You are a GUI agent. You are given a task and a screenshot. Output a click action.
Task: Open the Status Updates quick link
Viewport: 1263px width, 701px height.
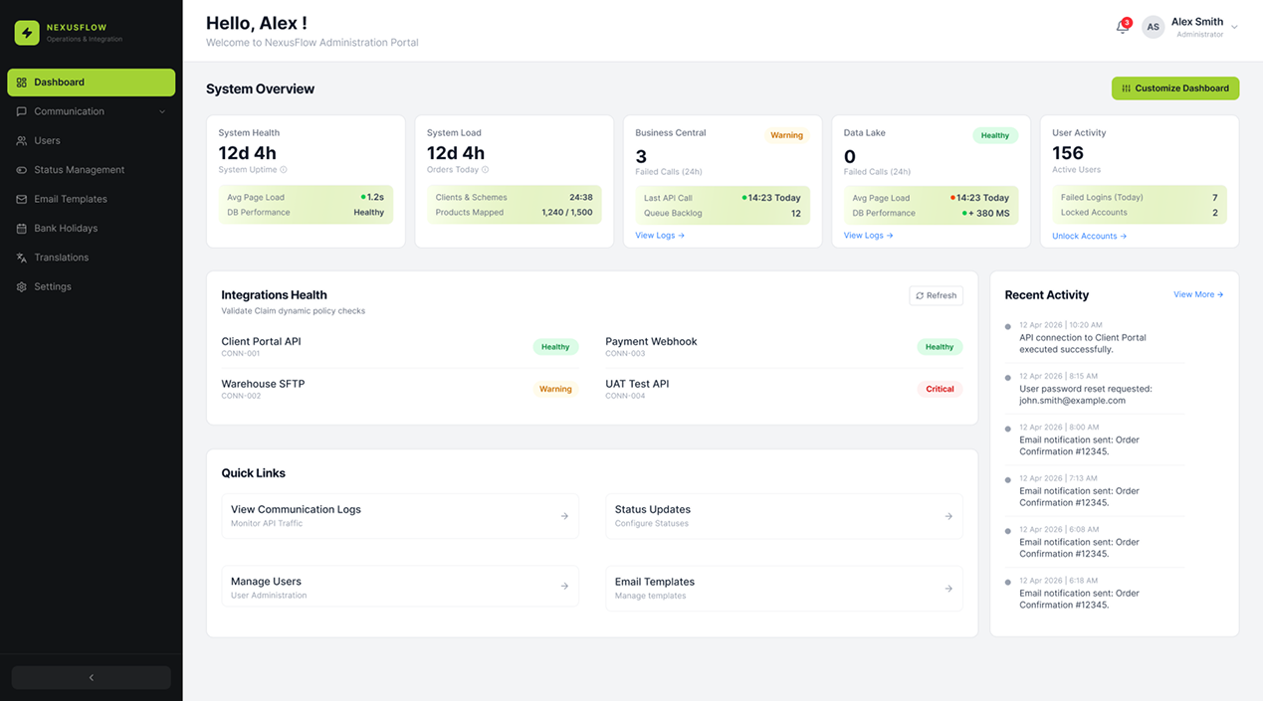784,516
